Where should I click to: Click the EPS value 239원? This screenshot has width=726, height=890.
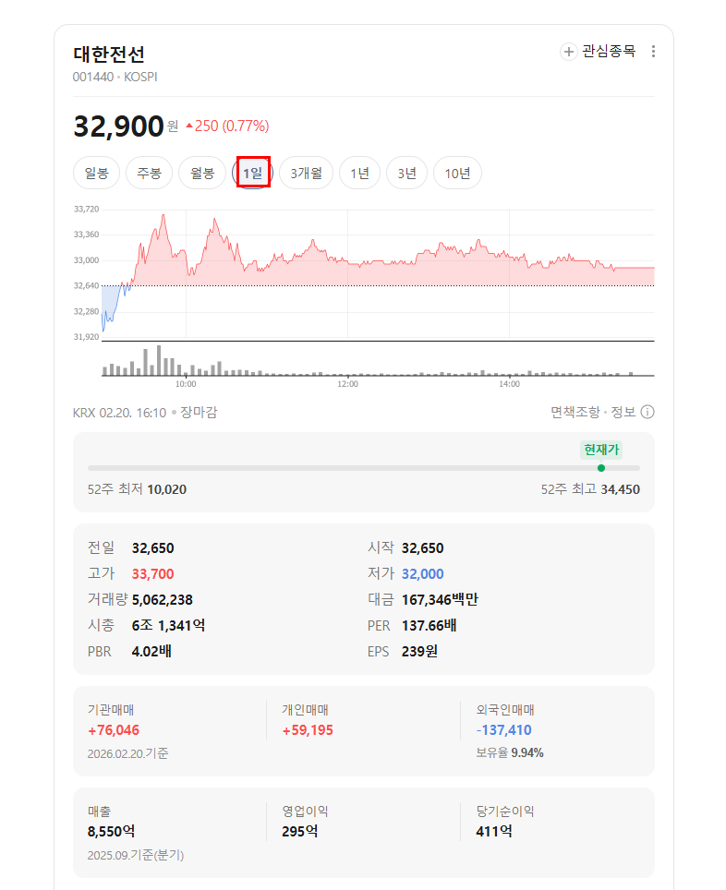coord(419,652)
